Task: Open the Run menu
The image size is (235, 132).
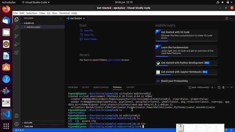Action: pyautogui.click(x=55, y=13)
